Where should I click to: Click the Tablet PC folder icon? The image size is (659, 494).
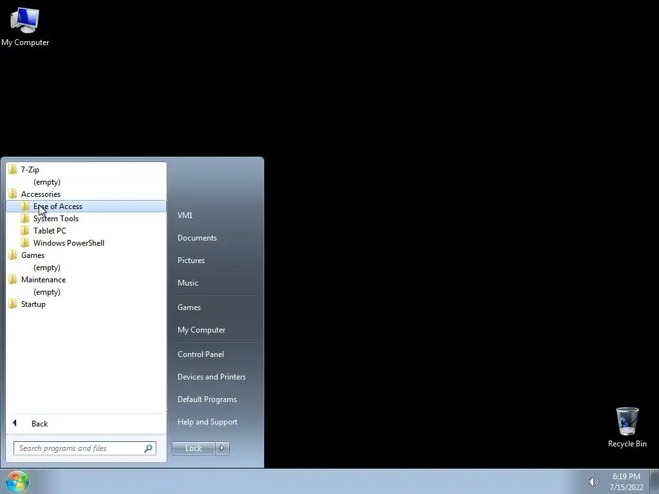click(x=25, y=230)
